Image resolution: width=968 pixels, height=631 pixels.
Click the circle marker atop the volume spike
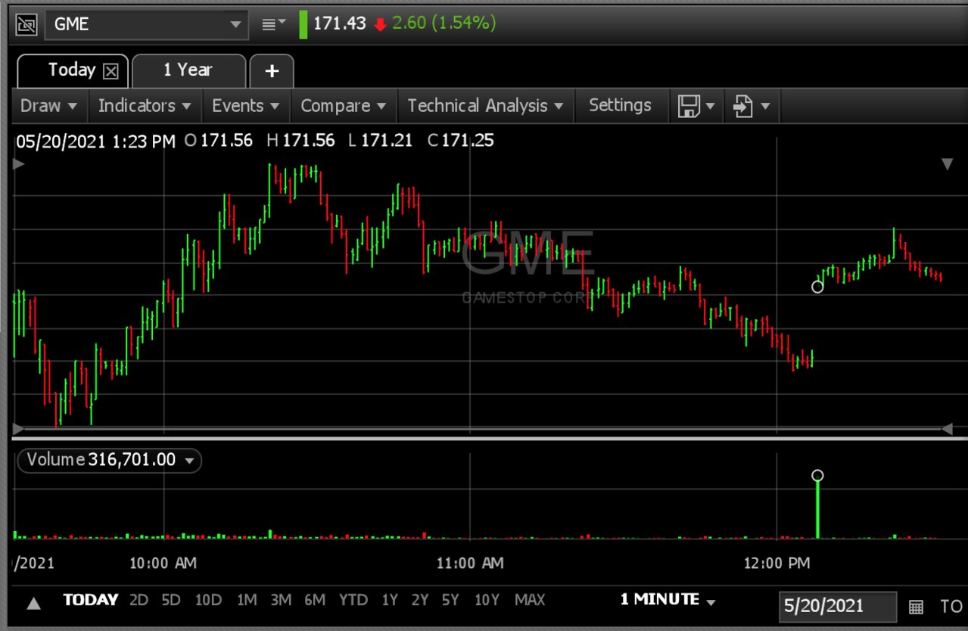817,476
